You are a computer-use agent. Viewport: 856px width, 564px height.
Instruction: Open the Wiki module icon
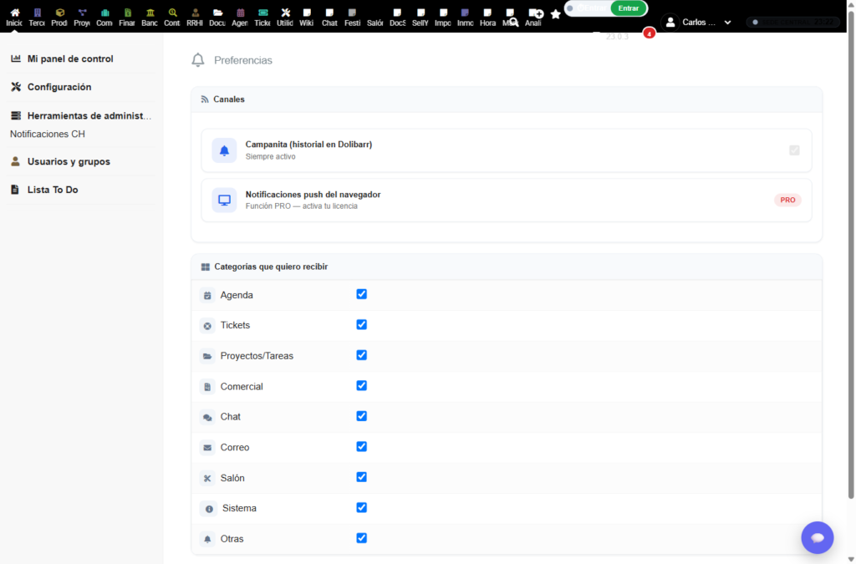(x=307, y=13)
